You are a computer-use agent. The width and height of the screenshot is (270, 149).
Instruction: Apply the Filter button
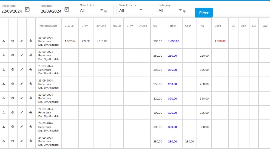[x=204, y=13]
